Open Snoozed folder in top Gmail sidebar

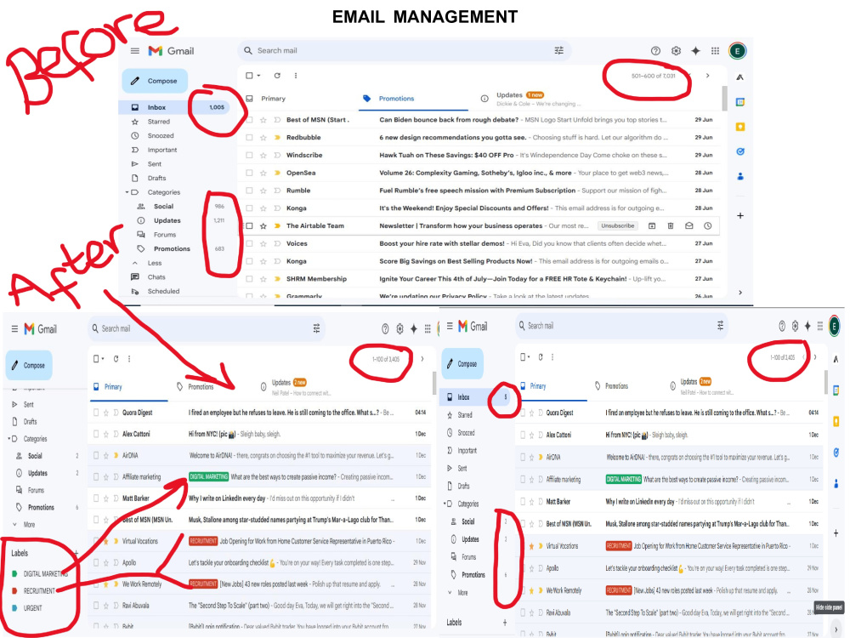click(x=161, y=135)
